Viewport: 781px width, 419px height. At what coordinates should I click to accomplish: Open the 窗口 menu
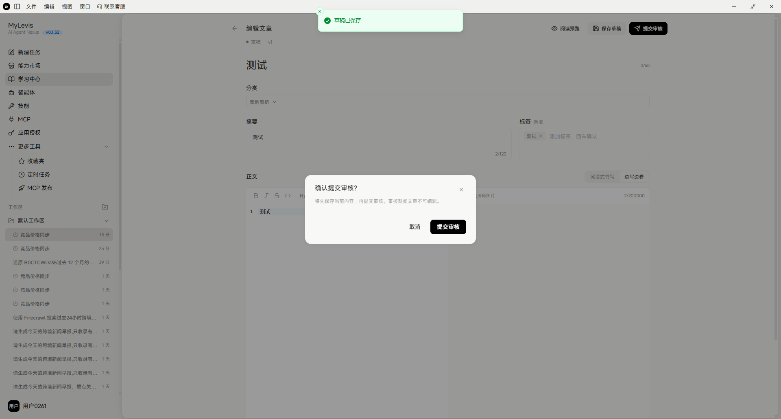(85, 6)
